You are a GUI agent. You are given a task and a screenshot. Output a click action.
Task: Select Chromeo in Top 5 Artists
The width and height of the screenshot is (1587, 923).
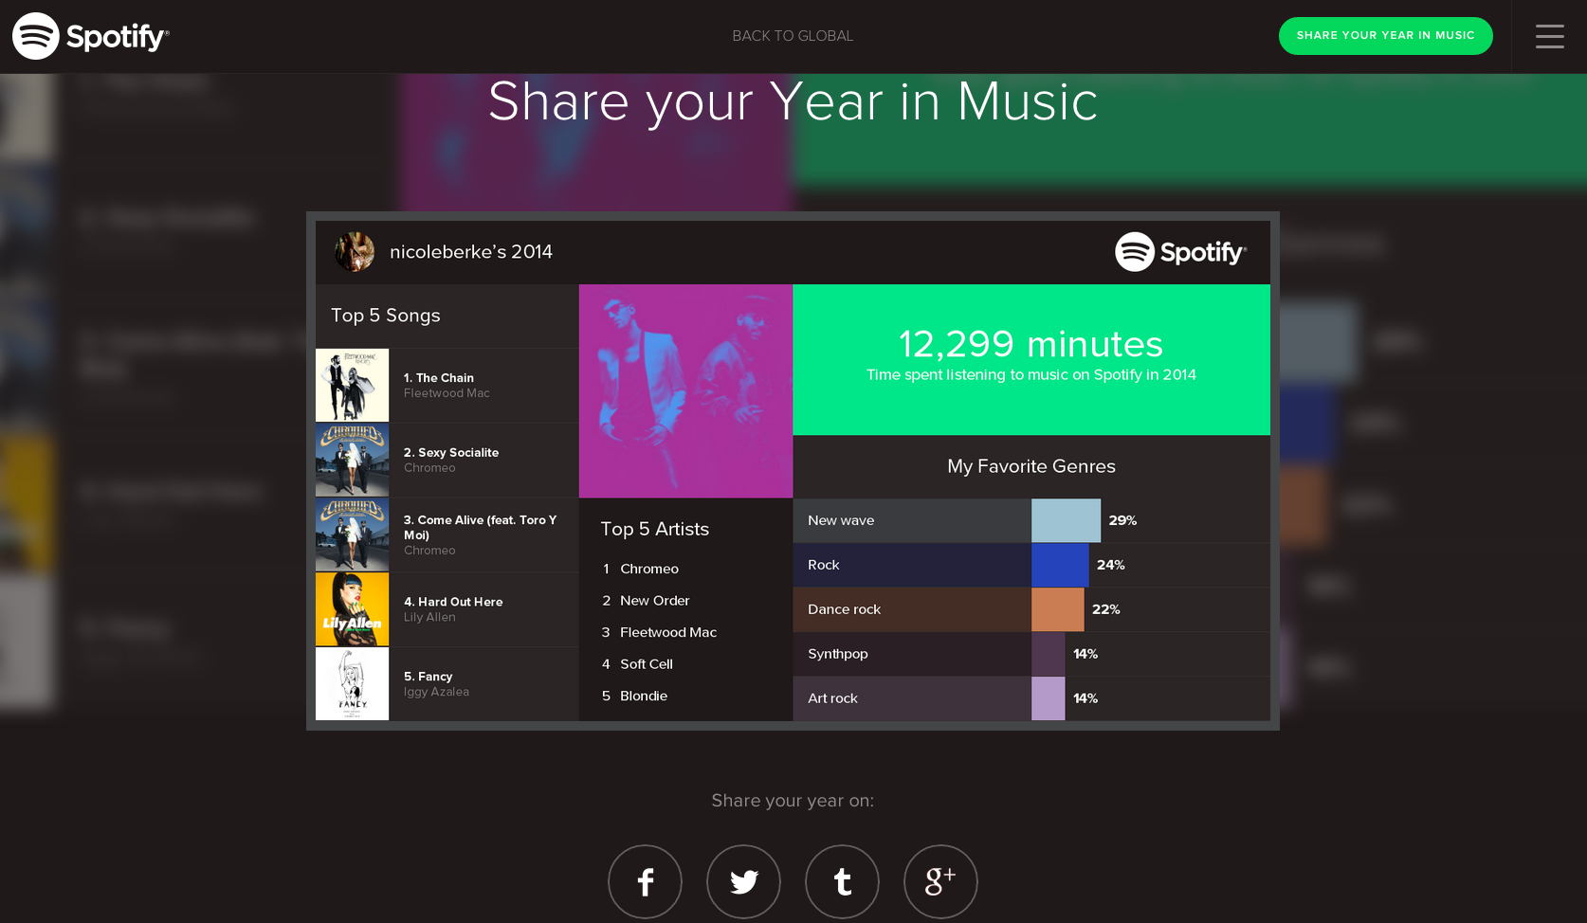[649, 569]
